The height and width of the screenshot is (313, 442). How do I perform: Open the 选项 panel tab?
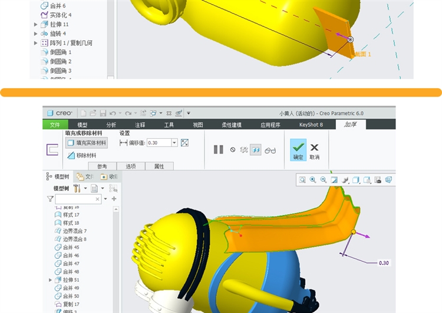tap(131, 167)
